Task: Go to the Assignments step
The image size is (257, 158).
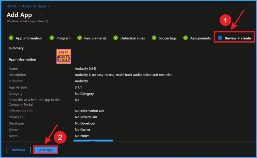Action: tap(201, 38)
